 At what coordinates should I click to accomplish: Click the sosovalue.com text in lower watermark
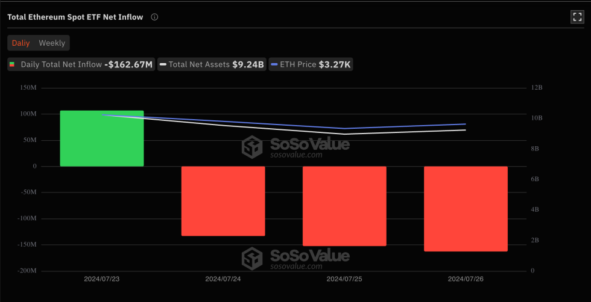point(296,267)
